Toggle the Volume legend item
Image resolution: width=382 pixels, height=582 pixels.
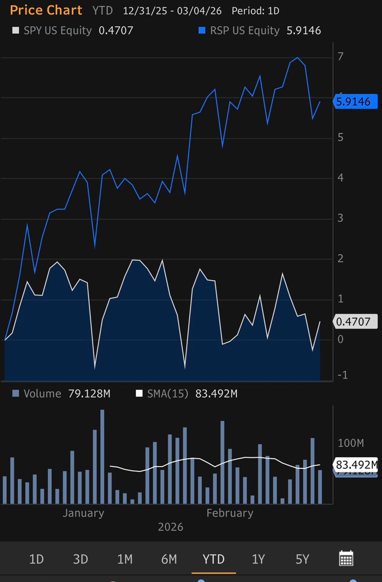click(42, 394)
